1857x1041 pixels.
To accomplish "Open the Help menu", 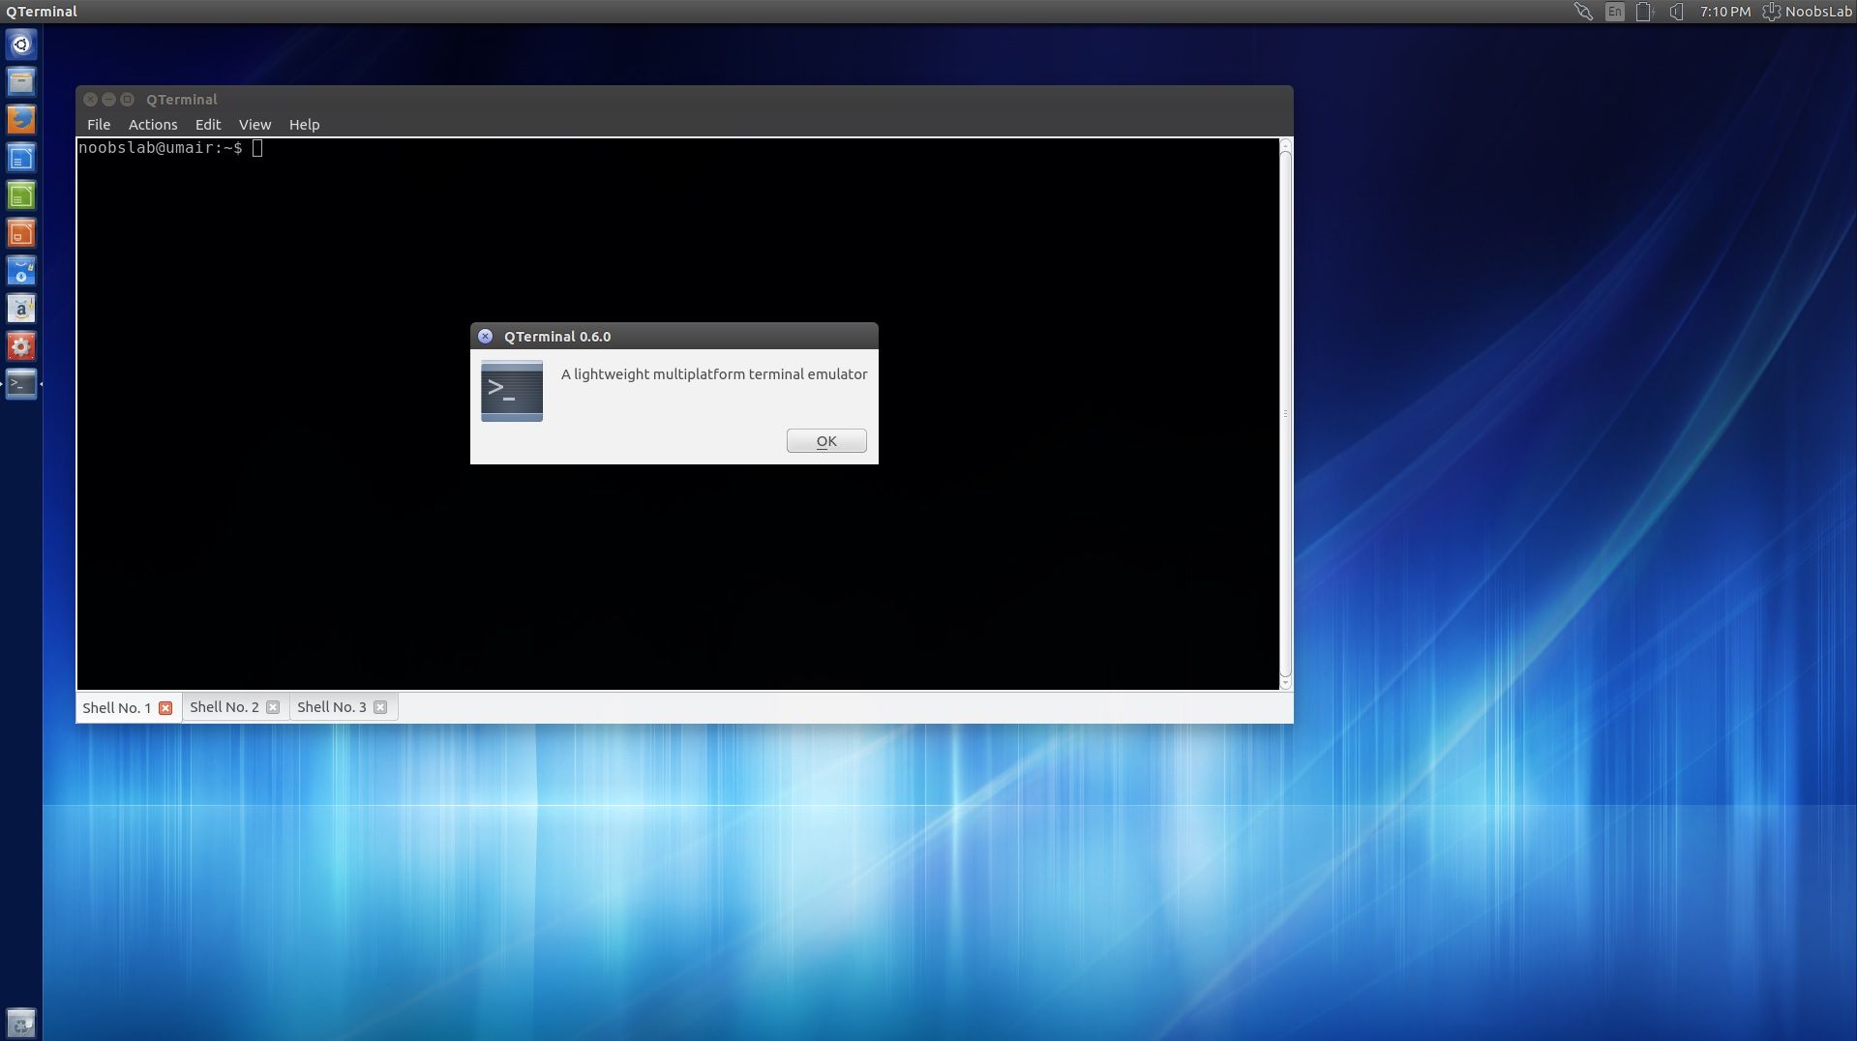I will click(x=304, y=125).
